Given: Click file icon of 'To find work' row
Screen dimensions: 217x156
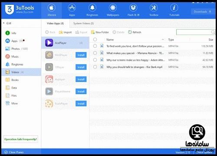Looking at the screenshot, I should pyautogui.click(x=102, y=46).
